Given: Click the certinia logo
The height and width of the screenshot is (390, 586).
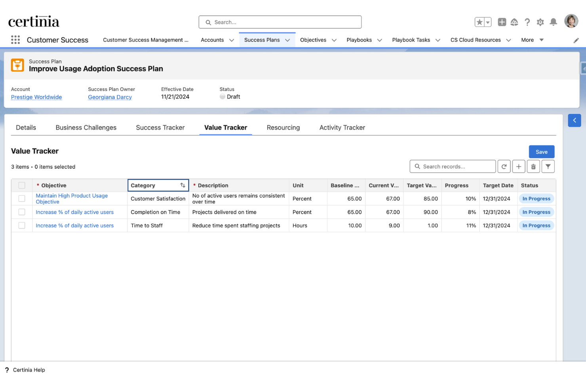Looking at the screenshot, I should pos(34,22).
